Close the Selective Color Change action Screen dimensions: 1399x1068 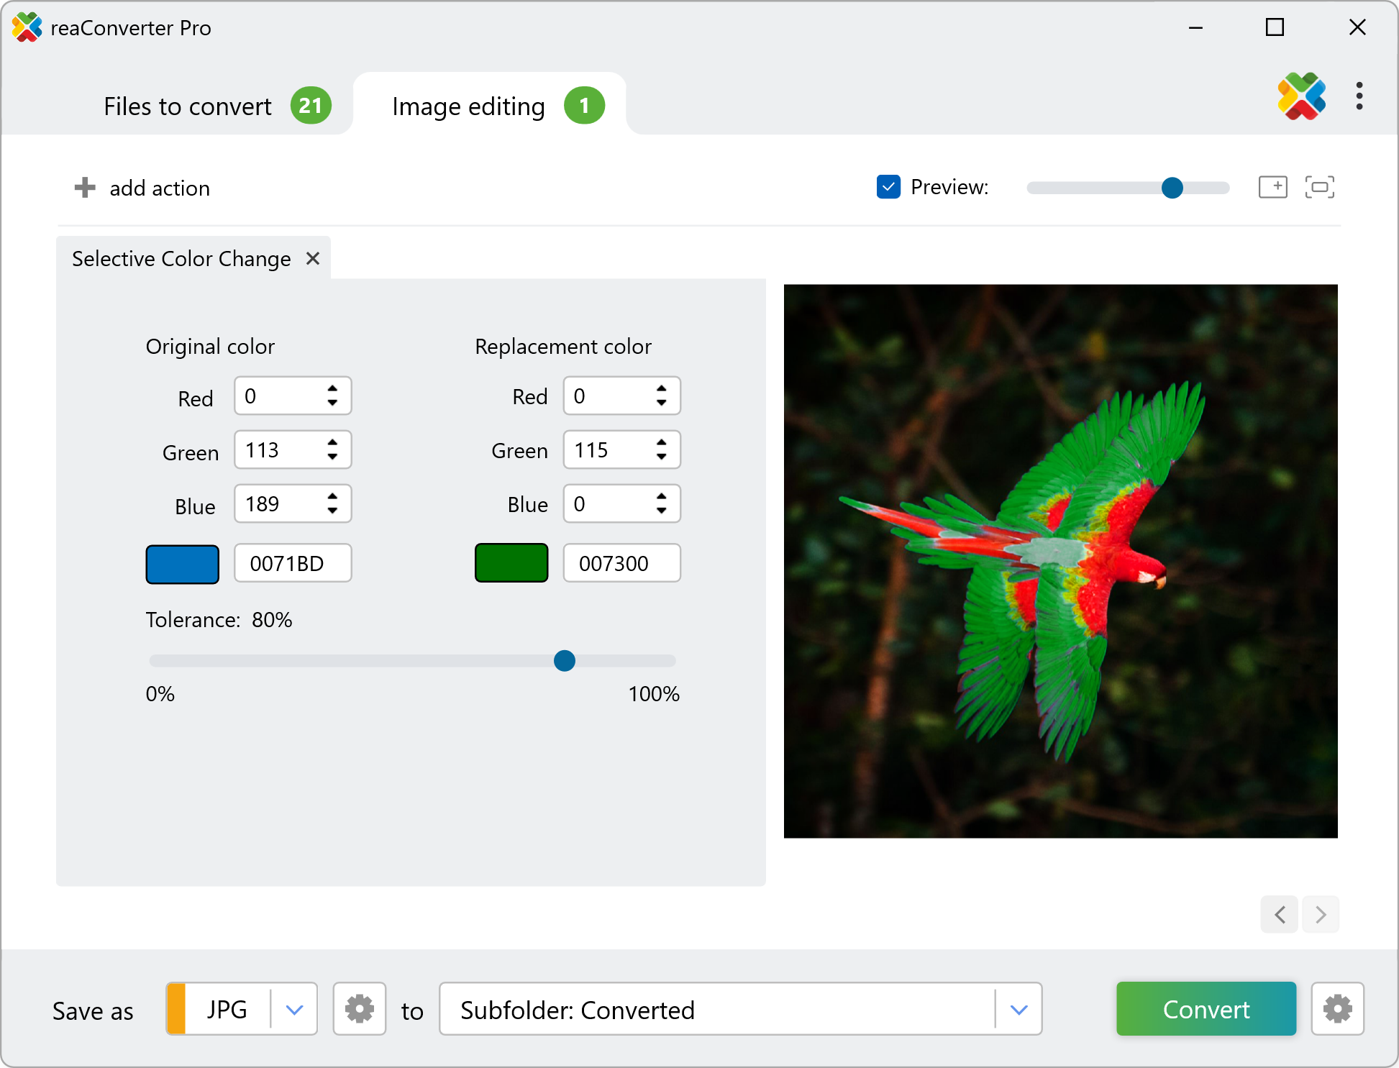pyautogui.click(x=313, y=258)
